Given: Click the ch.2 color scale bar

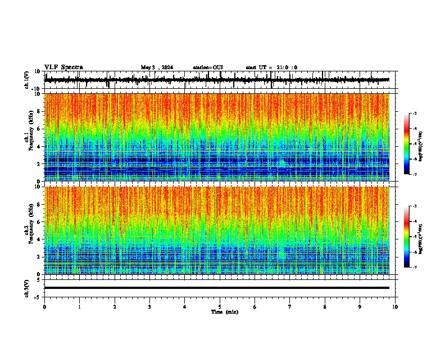Looking at the screenshot, I should click(407, 237).
